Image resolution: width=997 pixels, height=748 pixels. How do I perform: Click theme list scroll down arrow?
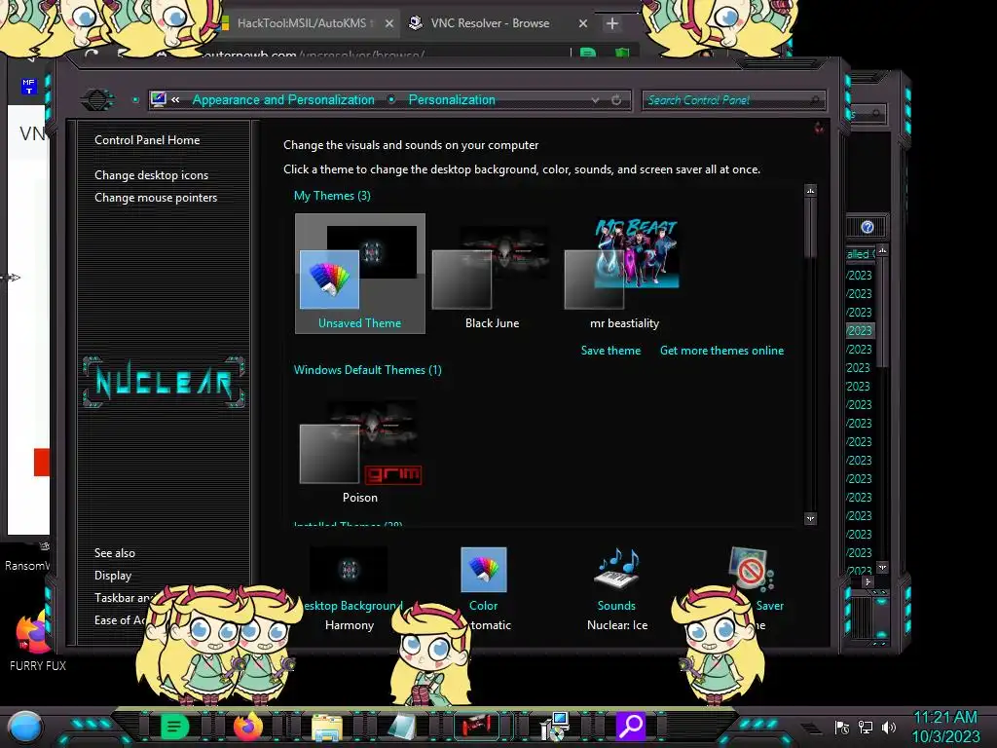(x=810, y=519)
